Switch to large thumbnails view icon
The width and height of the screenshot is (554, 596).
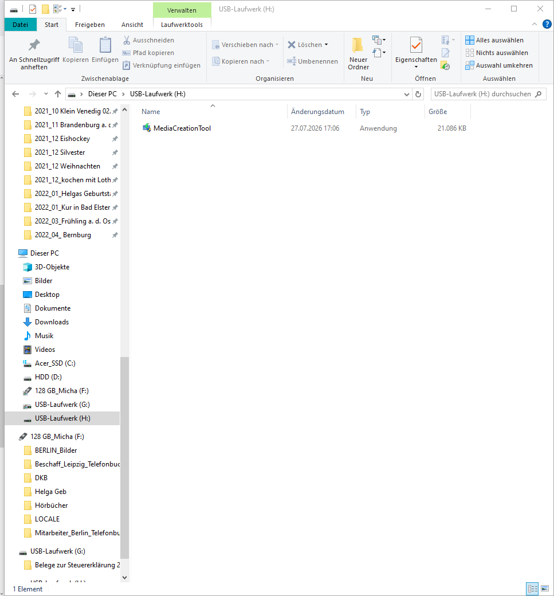pos(545,589)
